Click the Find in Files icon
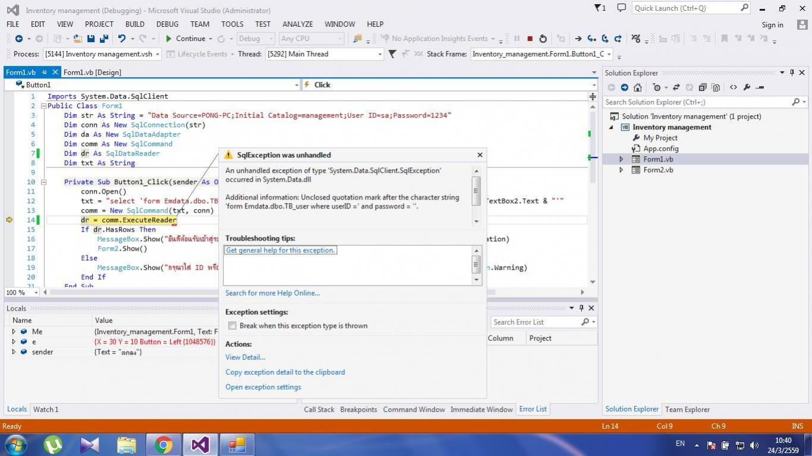The width and height of the screenshot is (812, 456). click(357, 39)
